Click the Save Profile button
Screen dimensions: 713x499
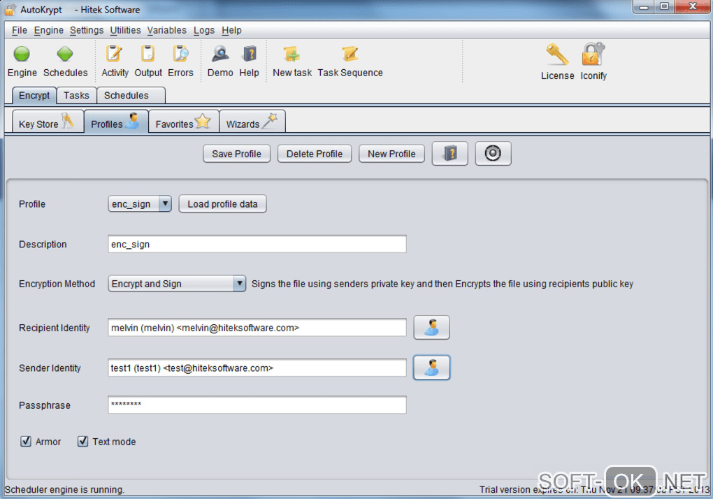[236, 154]
